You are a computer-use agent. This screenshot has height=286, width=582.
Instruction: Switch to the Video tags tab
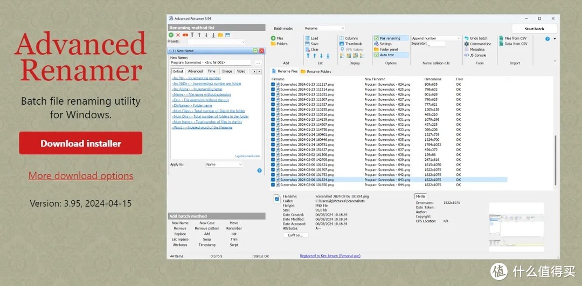point(241,71)
